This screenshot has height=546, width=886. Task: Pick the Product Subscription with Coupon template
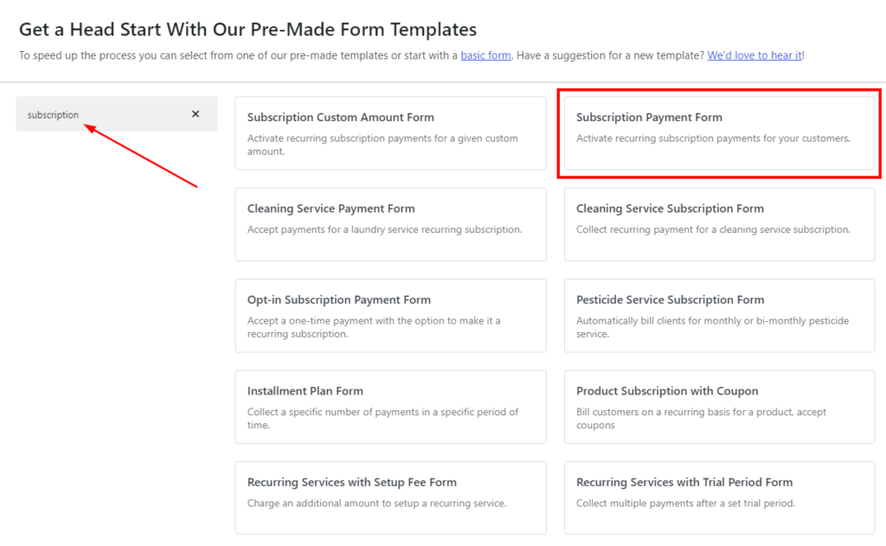(x=719, y=407)
